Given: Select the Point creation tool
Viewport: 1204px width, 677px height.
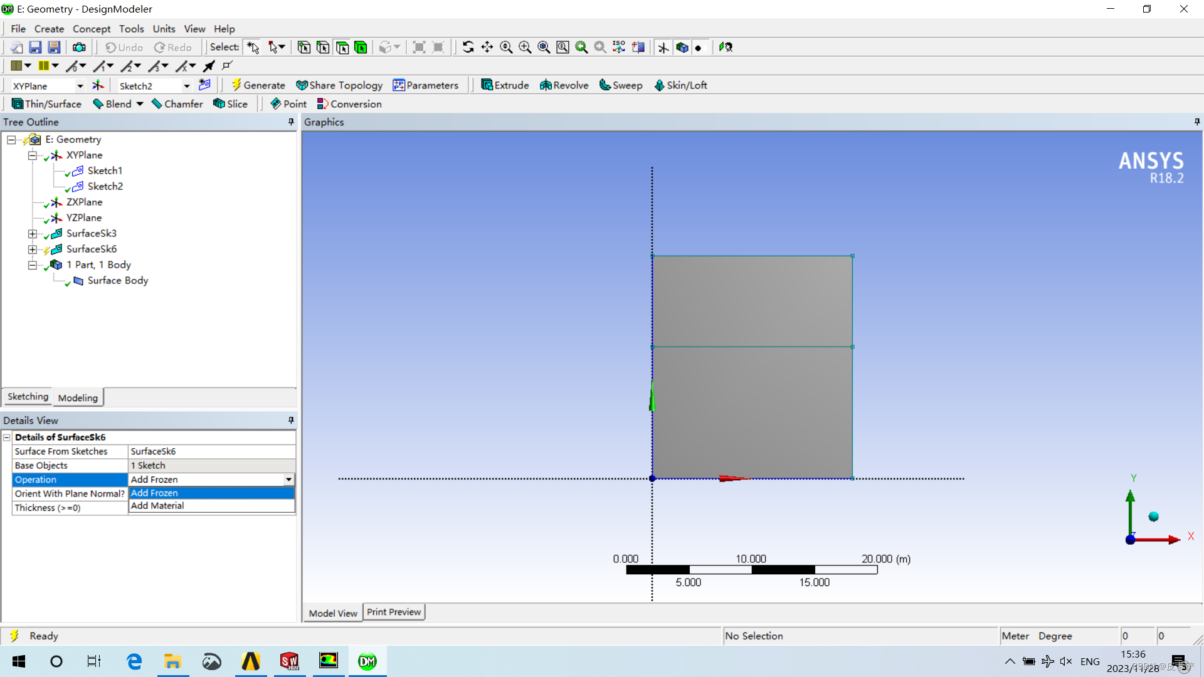Looking at the screenshot, I should click(288, 103).
